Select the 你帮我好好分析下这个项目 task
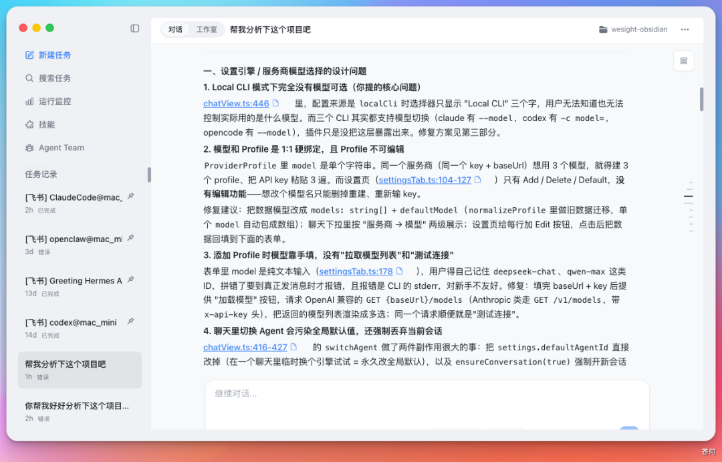 [80, 411]
